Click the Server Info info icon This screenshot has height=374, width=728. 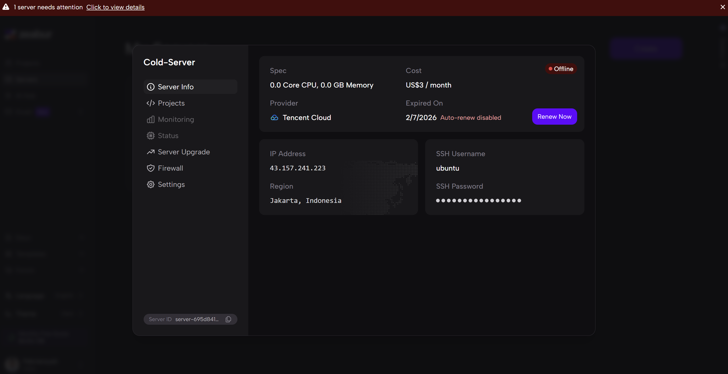(x=151, y=87)
